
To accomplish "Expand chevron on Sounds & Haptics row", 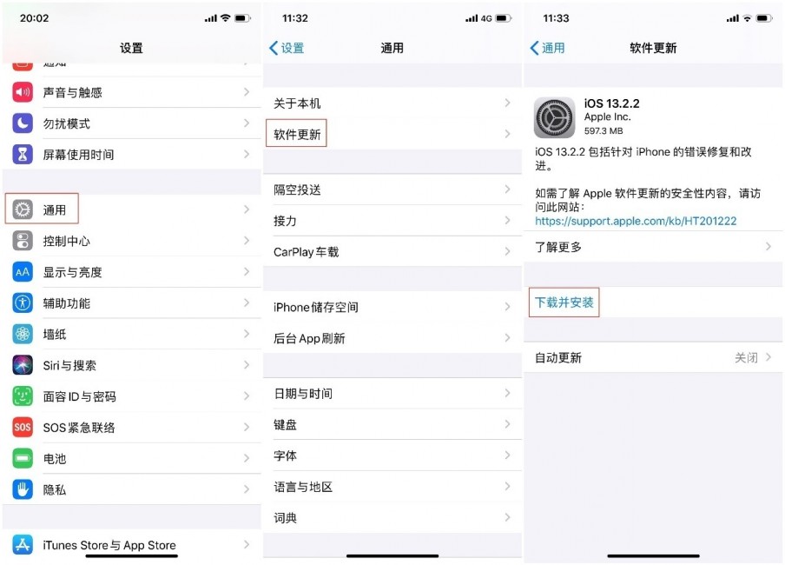I will pos(247,92).
